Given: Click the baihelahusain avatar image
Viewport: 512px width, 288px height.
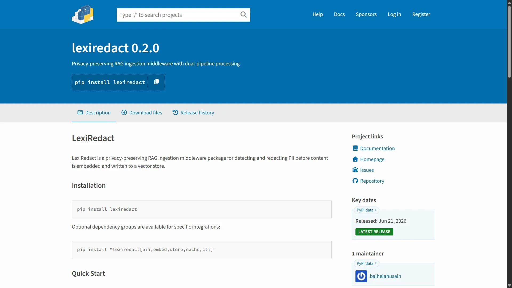Looking at the screenshot, I should pos(361,276).
